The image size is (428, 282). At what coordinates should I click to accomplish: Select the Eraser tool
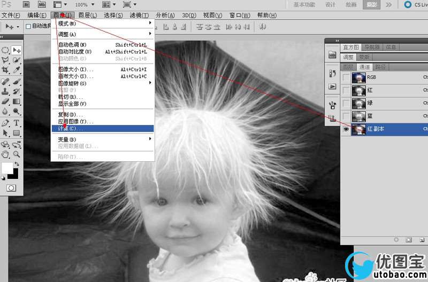(5, 101)
